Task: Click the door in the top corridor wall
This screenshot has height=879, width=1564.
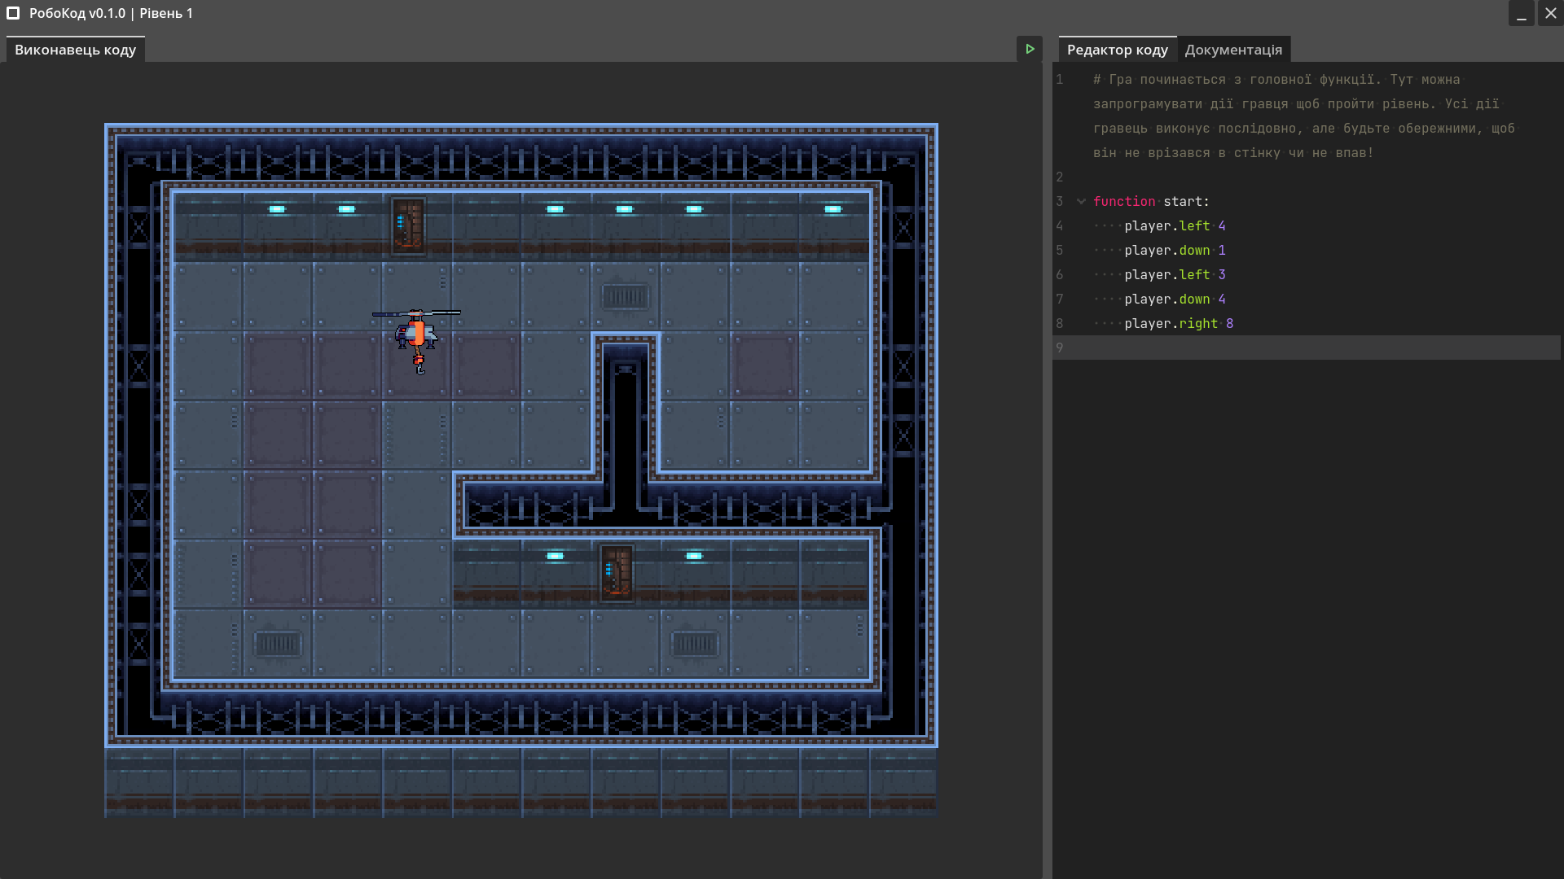Action: pos(408,225)
